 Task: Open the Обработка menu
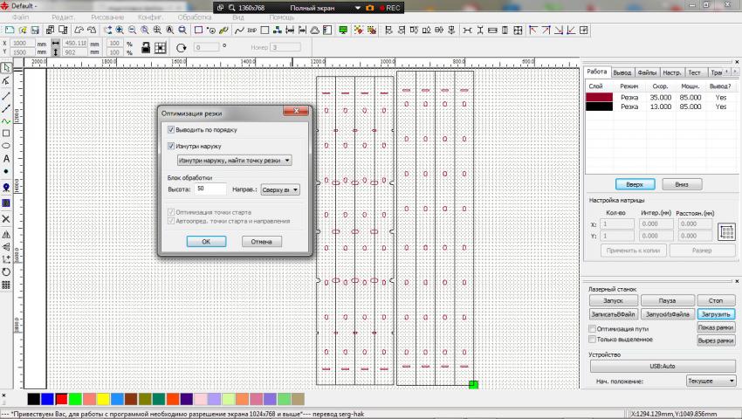pos(195,17)
